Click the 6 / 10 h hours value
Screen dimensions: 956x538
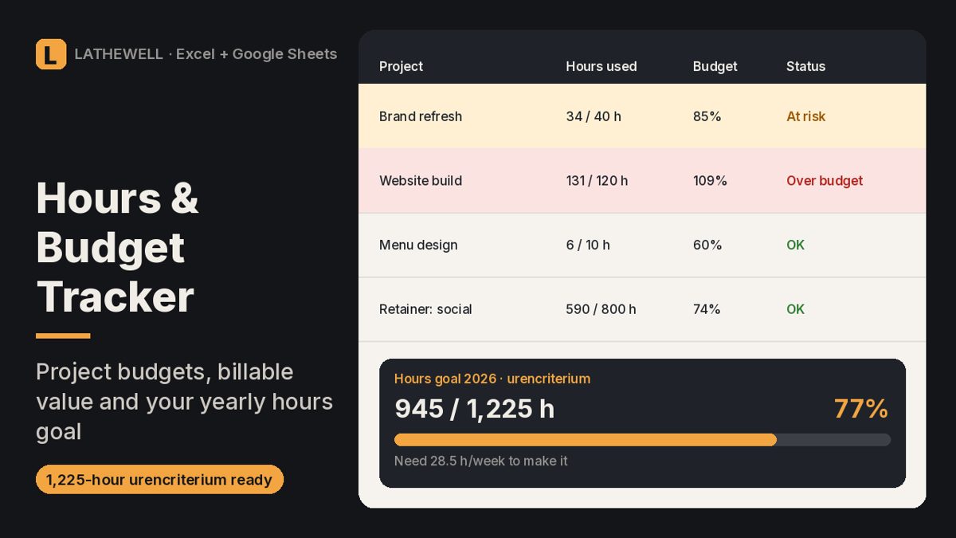point(588,245)
